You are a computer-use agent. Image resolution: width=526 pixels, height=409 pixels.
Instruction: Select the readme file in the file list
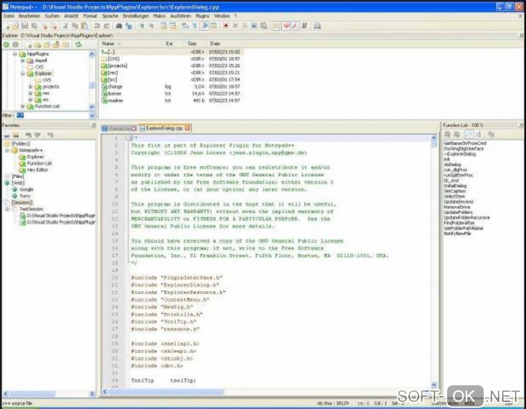click(x=115, y=100)
